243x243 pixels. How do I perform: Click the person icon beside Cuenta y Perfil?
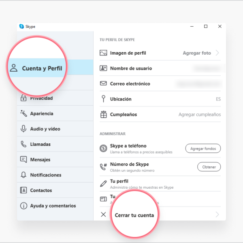coord(14,68)
